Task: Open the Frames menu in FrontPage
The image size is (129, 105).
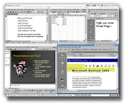Action: [111, 10]
